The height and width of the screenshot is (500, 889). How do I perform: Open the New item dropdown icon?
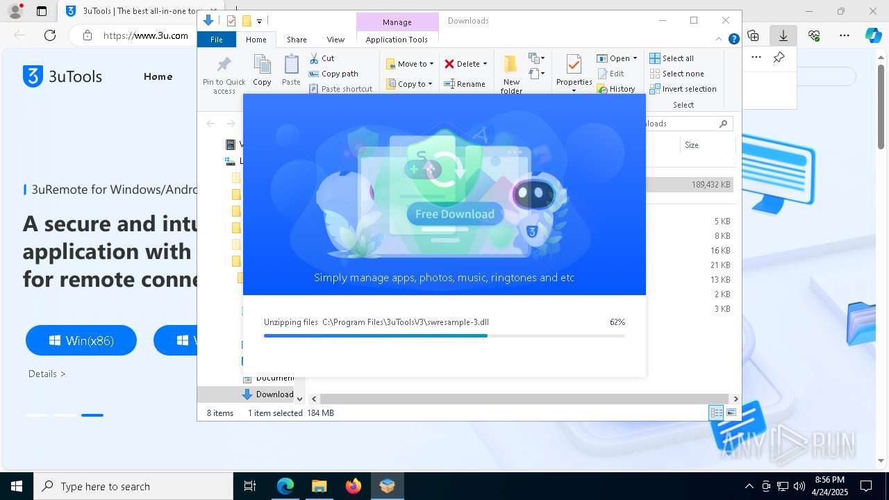click(x=536, y=58)
